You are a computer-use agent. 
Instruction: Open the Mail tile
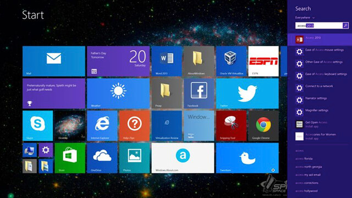point(54,61)
